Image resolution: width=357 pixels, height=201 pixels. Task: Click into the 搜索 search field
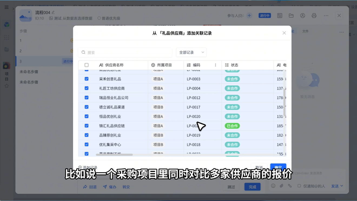tap(125, 52)
